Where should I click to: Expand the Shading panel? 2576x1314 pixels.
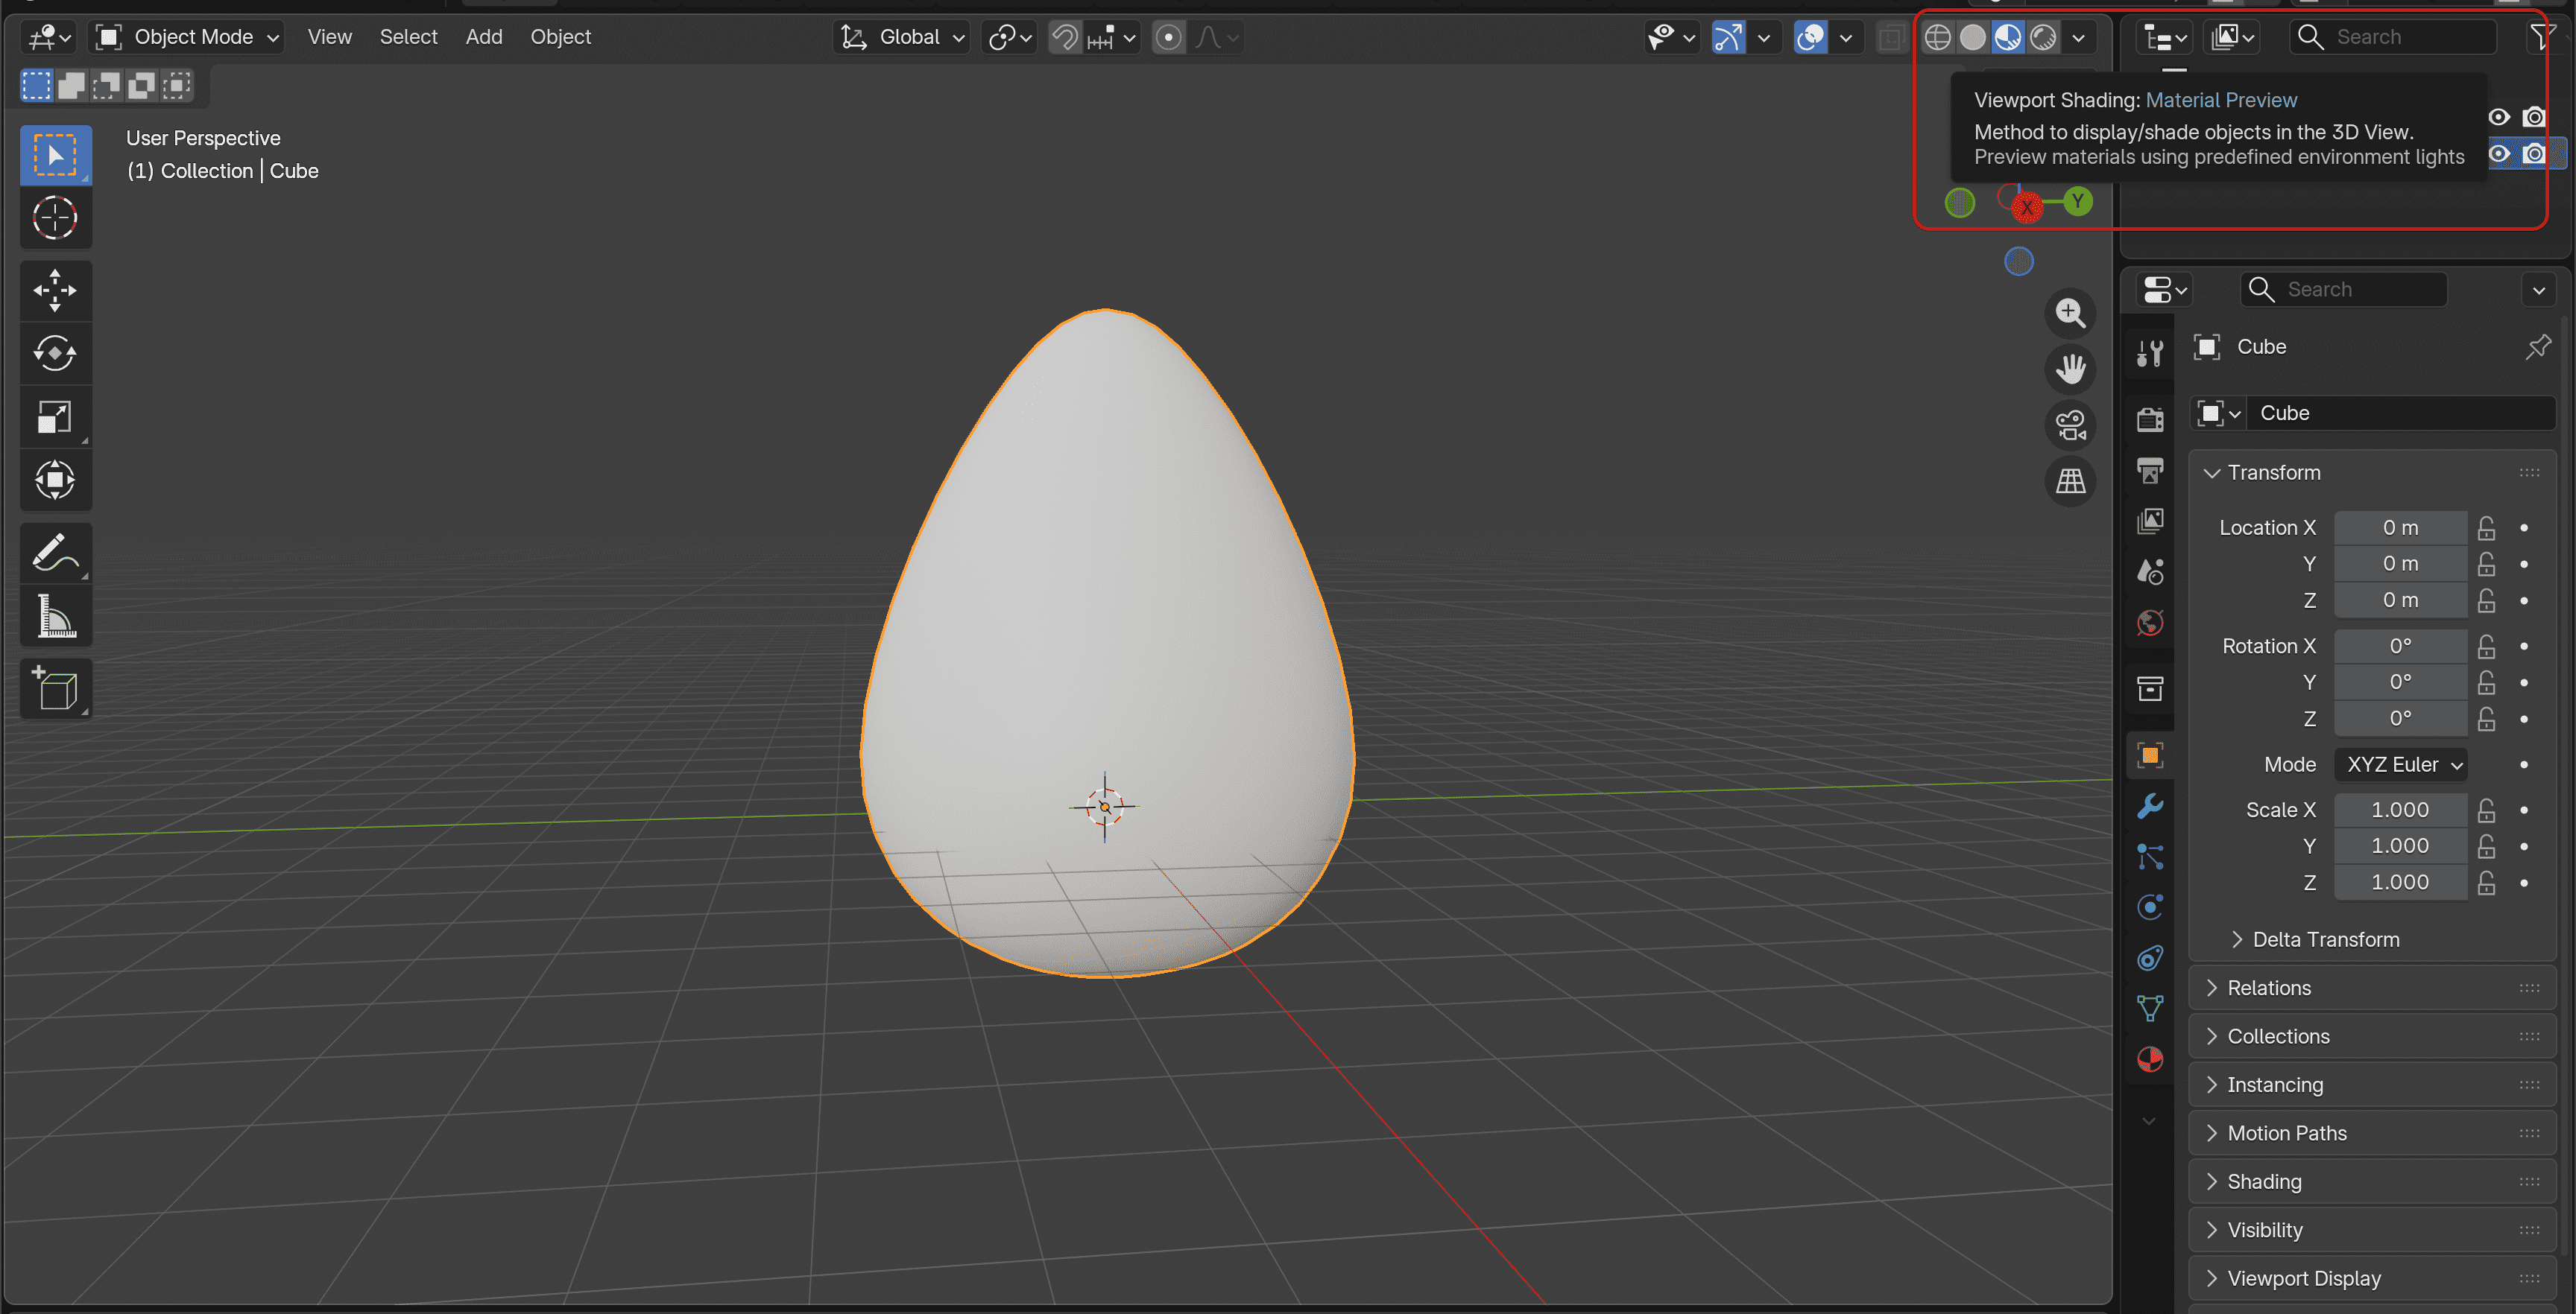point(2372,1182)
